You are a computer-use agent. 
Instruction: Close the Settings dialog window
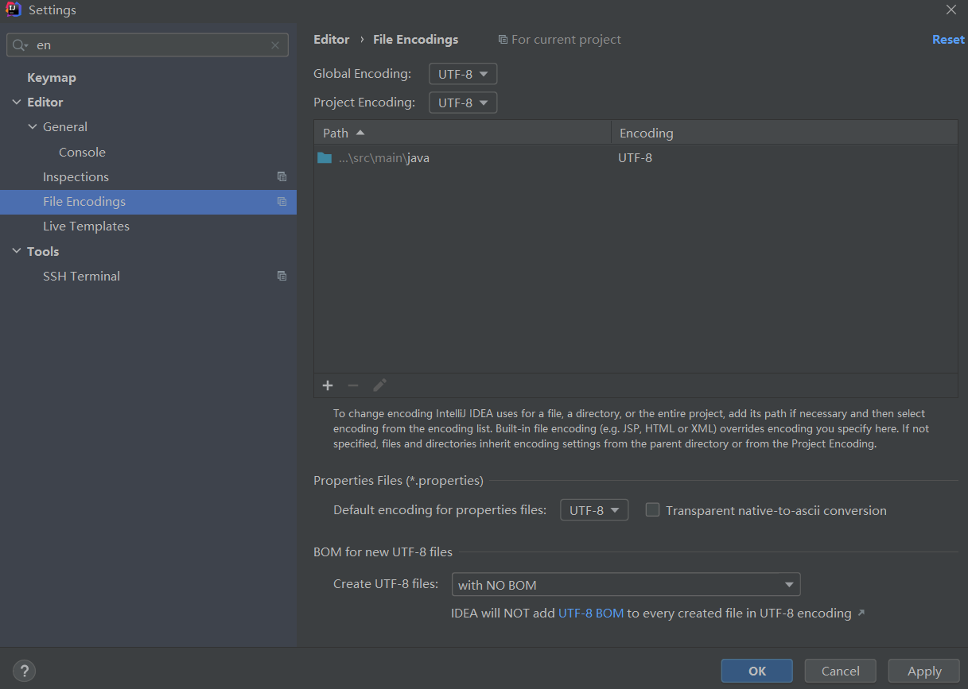(x=951, y=10)
